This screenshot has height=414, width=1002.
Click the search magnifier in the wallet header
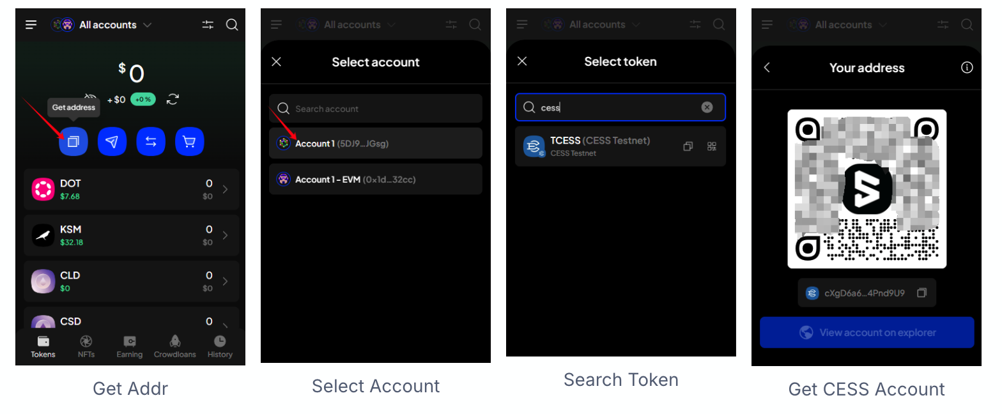(x=232, y=25)
